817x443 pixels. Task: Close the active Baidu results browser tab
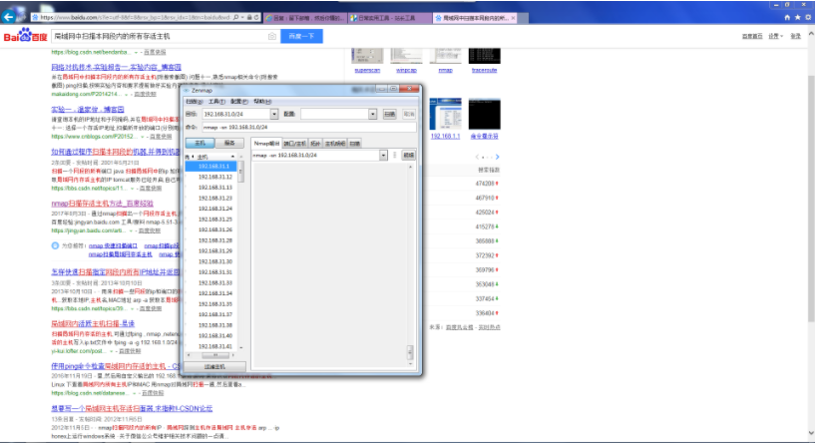click(513, 18)
